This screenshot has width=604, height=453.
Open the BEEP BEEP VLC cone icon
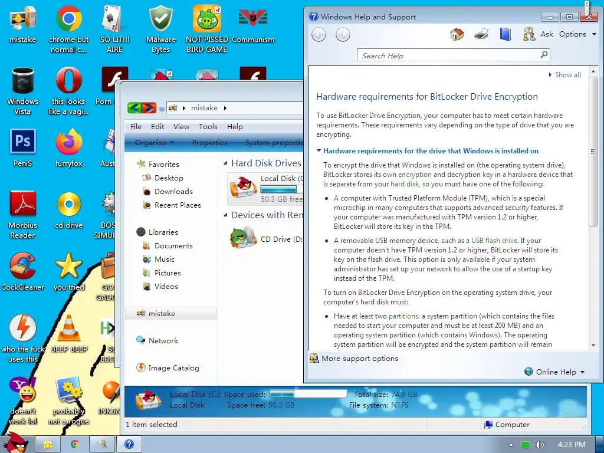pyautogui.click(x=68, y=334)
